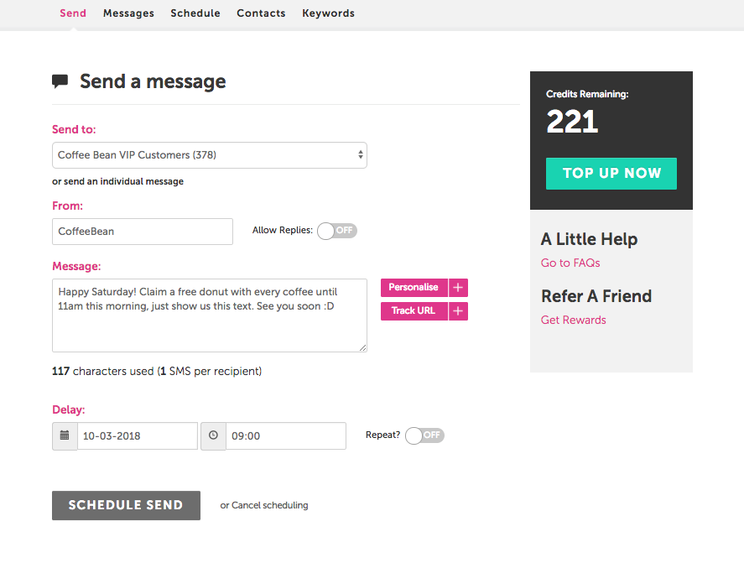
Task: Toggle the Allow Replies switch
Action: (337, 231)
